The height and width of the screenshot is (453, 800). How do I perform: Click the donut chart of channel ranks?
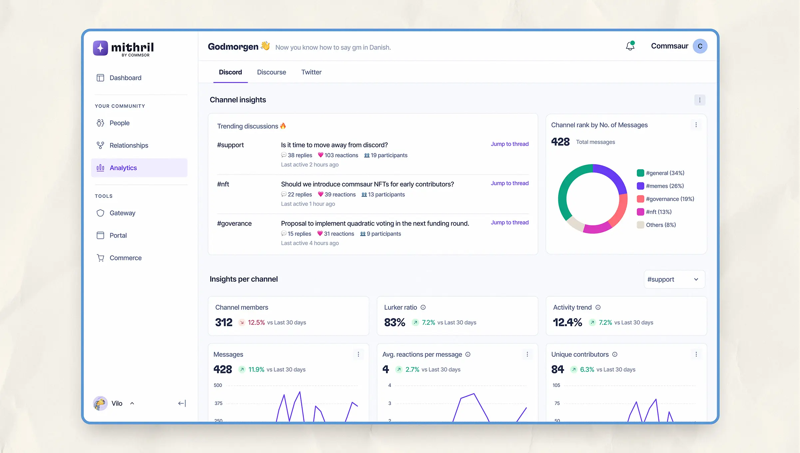pyautogui.click(x=593, y=199)
